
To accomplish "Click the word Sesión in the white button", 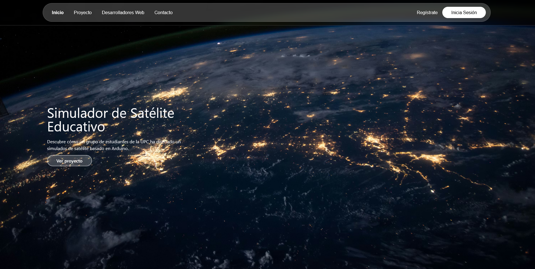I will [470, 12].
